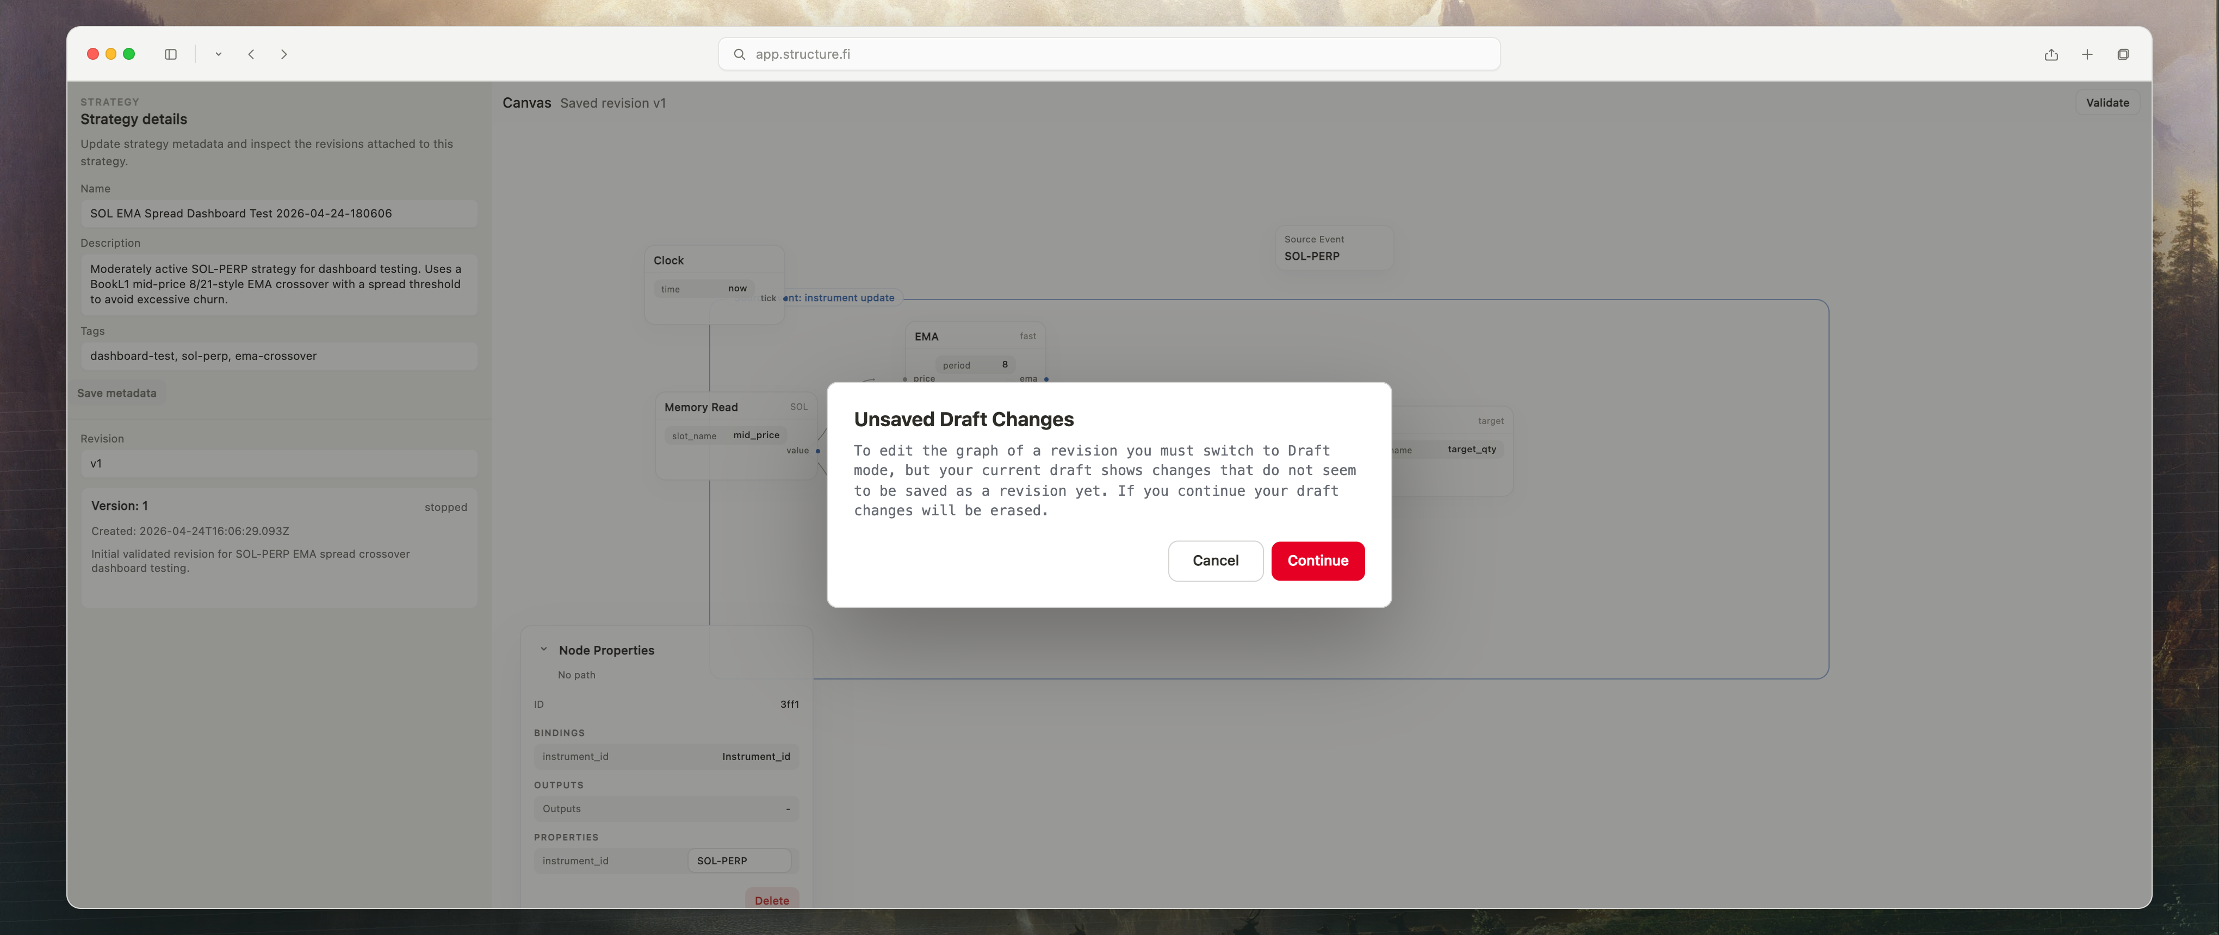
Task: Minimize the window with the yellow button
Action: pyautogui.click(x=111, y=54)
